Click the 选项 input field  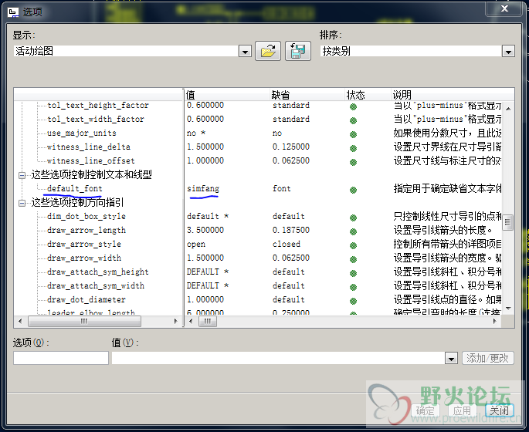(x=61, y=358)
